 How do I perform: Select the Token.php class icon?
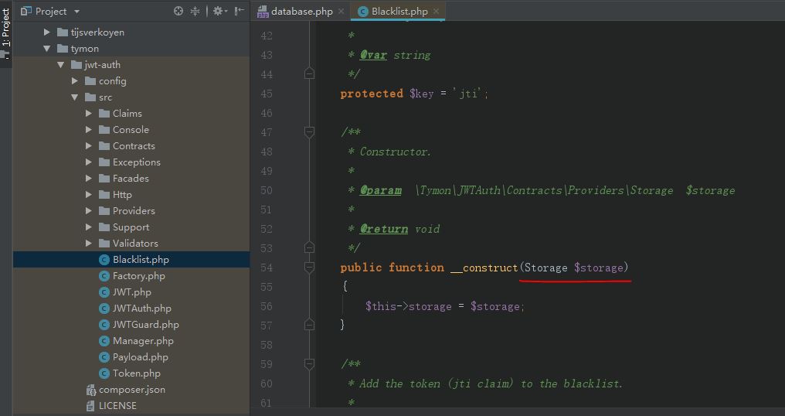[104, 373]
